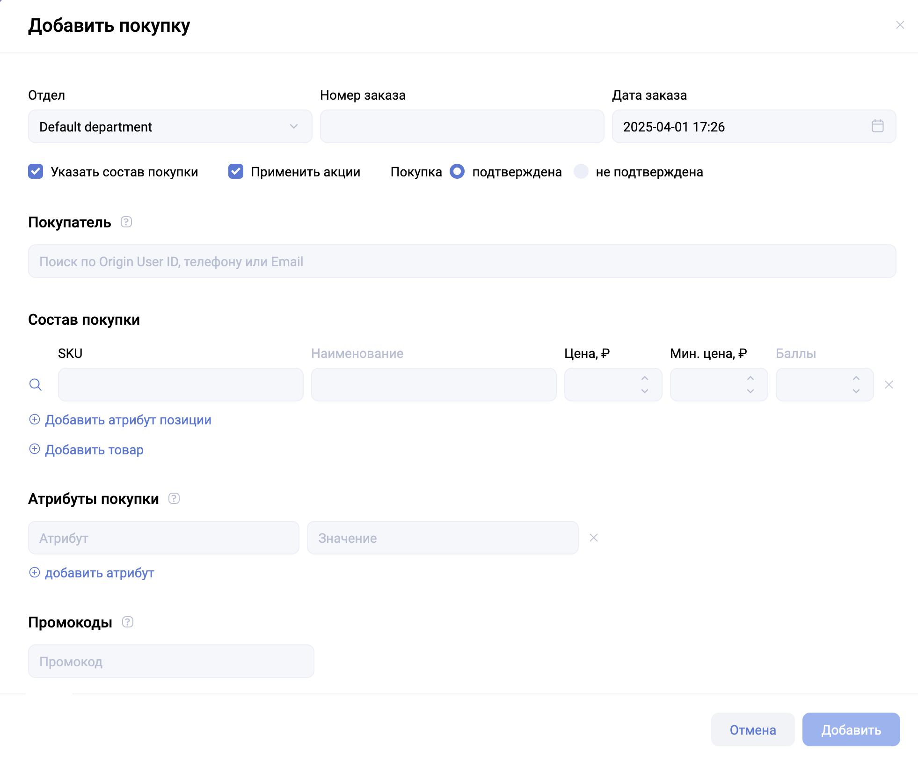This screenshot has height=758, width=918.
Task: Click the calendar icon in Дата заказа
Action: [877, 126]
